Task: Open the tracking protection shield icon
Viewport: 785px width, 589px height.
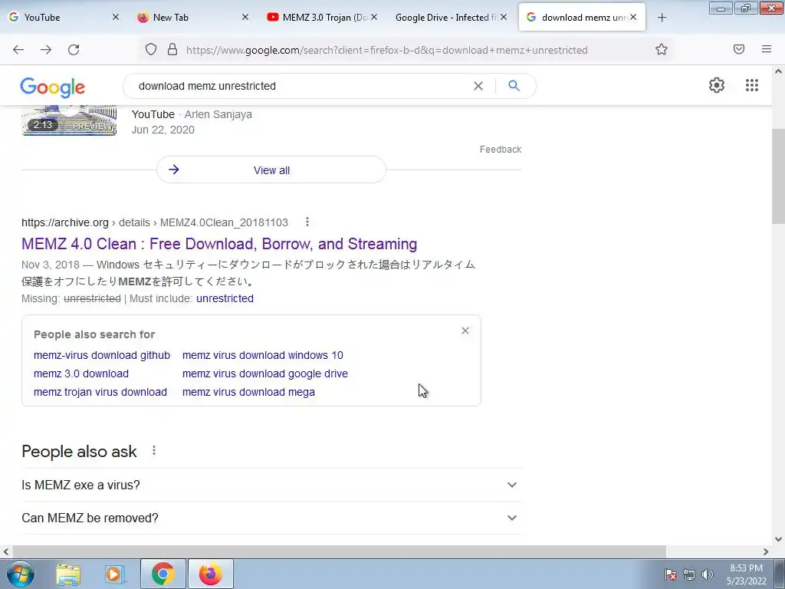Action: pos(151,50)
